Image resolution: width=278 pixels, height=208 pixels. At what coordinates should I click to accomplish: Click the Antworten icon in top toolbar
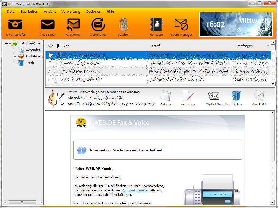point(73,25)
